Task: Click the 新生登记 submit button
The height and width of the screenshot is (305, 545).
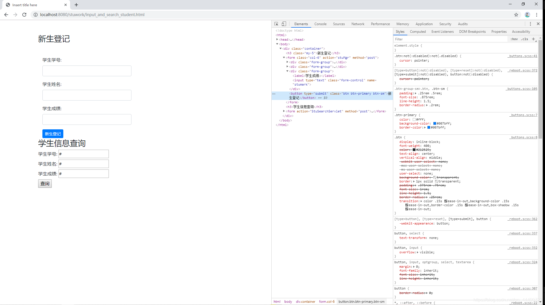Action: [x=52, y=133]
